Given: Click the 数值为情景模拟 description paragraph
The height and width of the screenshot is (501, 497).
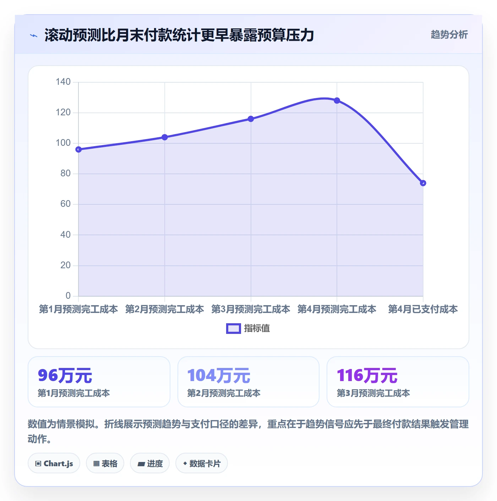Looking at the screenshot, I should click(248, 431).
